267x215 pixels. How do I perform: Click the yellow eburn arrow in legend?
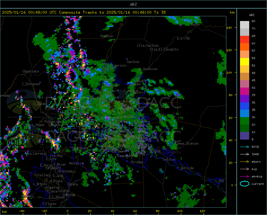pos(244,161)
